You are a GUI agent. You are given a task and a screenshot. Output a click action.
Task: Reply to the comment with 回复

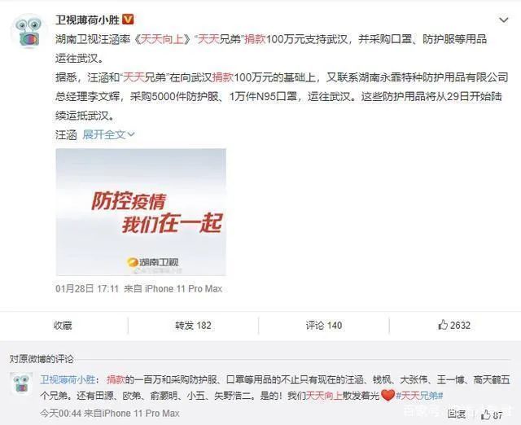point(457,414)
